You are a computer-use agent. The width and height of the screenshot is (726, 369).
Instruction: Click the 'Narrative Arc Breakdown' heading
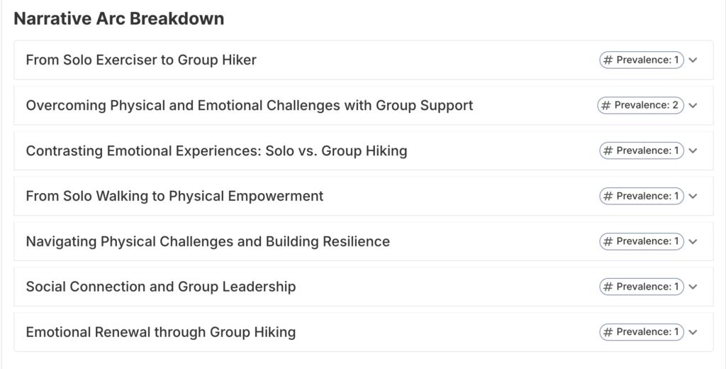[x=119, y=19]
